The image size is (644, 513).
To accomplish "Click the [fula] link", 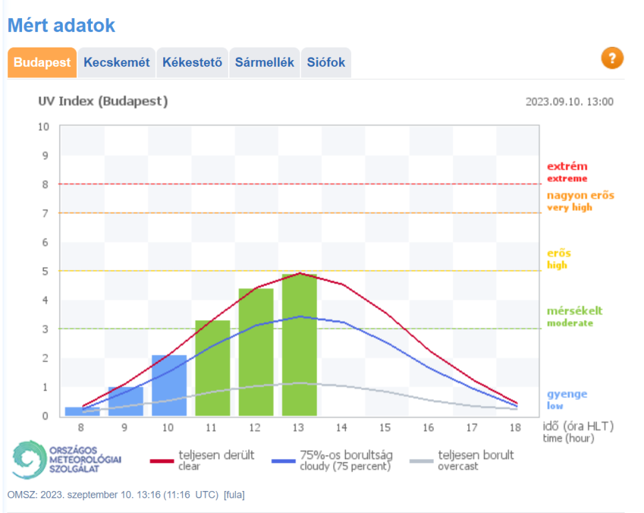I will pos(234,495).
